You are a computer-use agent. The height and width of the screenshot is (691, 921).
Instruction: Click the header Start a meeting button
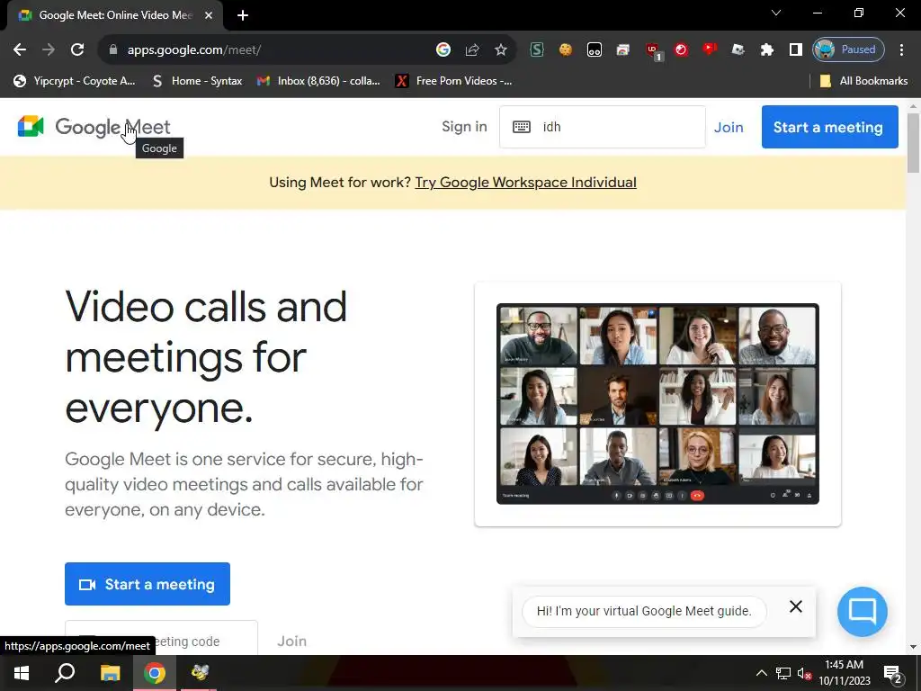829,127
